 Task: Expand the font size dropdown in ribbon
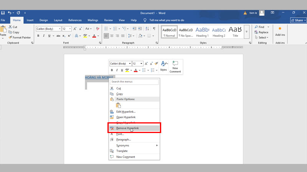click(x=70, y=29)
